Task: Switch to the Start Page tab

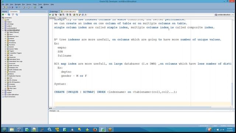Action: [x=54, y=11]
